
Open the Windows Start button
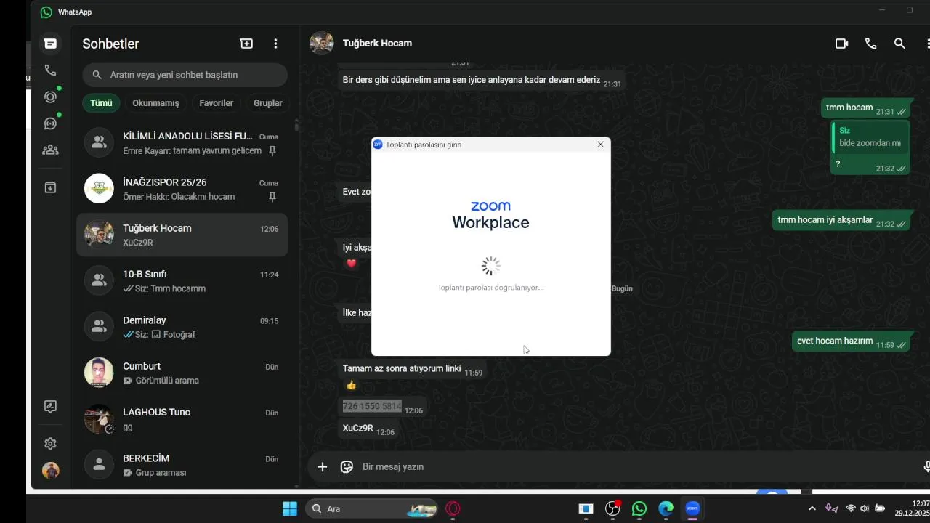point(289,508)
